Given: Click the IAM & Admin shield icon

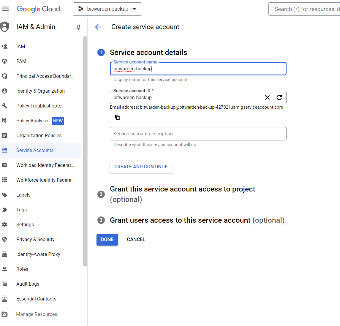Looking at the screenshot, I should (x=4, y=27).
